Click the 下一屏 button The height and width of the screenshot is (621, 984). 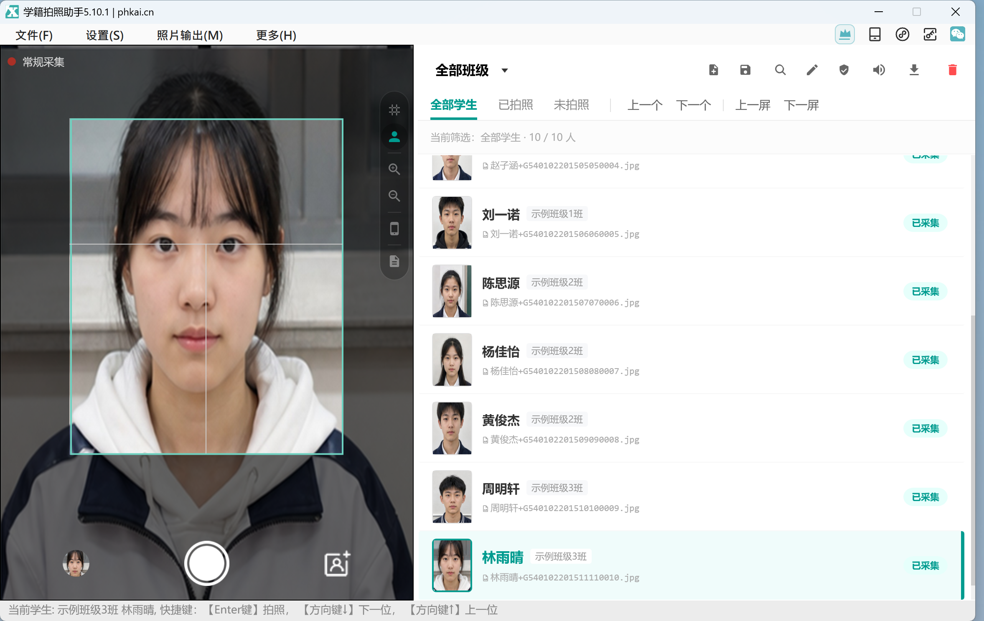pyautogui.click(x=801, y=105)
